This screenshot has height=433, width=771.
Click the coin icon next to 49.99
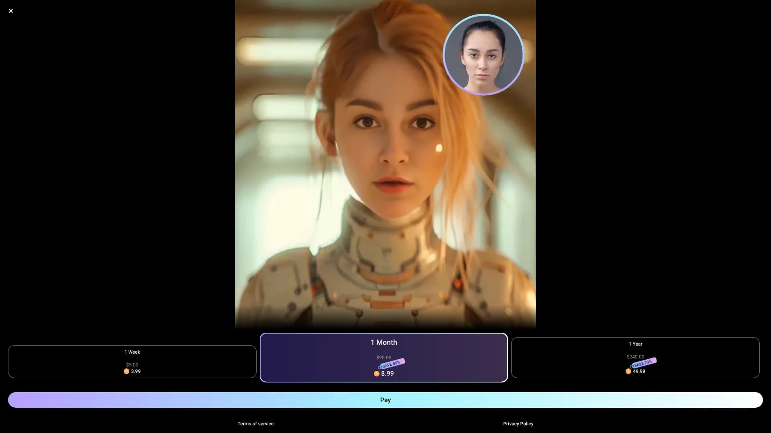click(628, 371)
